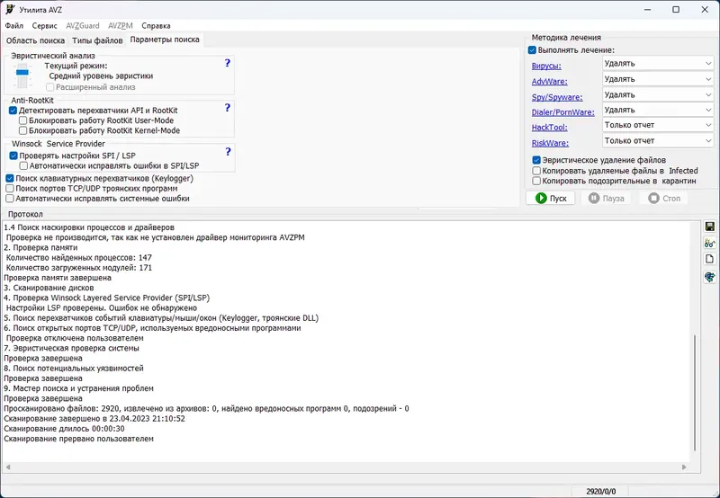The height and width of the screenshot is (498, 720).
Task: Click the globe icon beside the protocol
Action: [709, 277]
